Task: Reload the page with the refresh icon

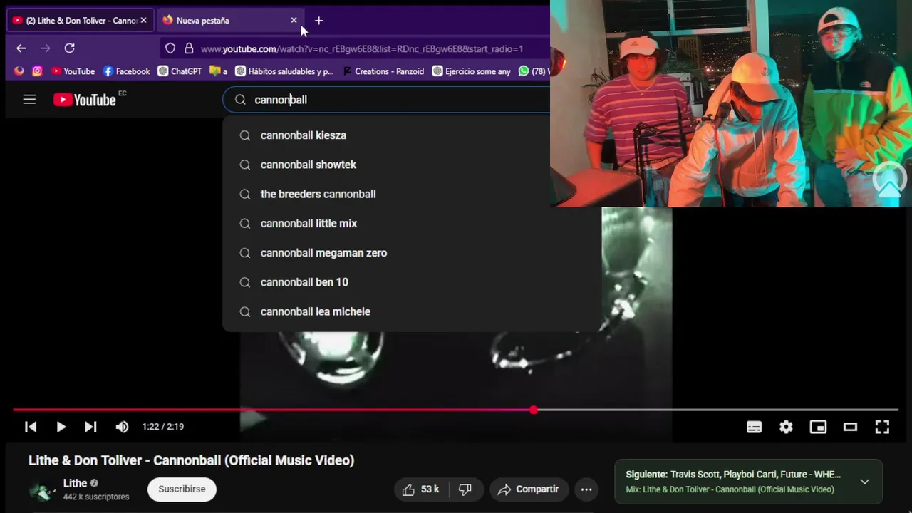Action: click(69, 48)
